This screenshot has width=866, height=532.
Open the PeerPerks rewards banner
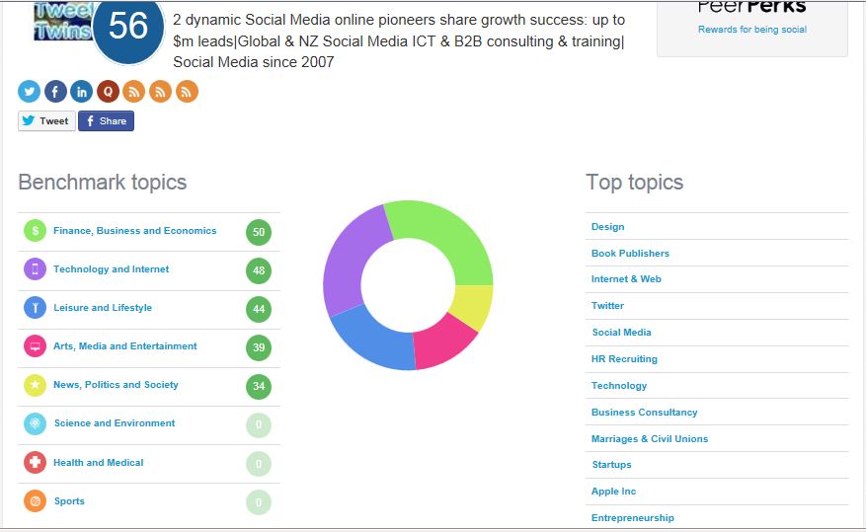751,20
